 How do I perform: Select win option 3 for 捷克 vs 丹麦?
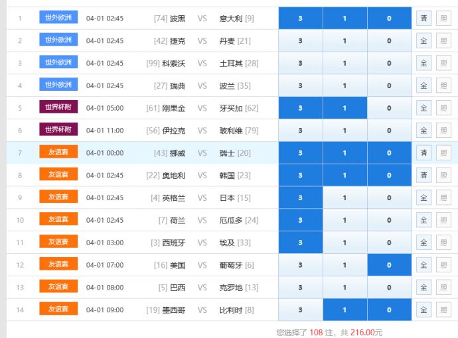tap(300, 41)
